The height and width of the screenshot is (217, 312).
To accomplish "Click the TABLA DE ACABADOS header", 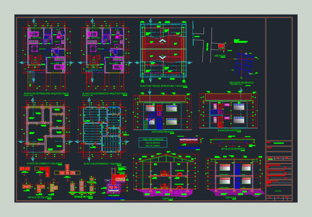I will point(153,139).
